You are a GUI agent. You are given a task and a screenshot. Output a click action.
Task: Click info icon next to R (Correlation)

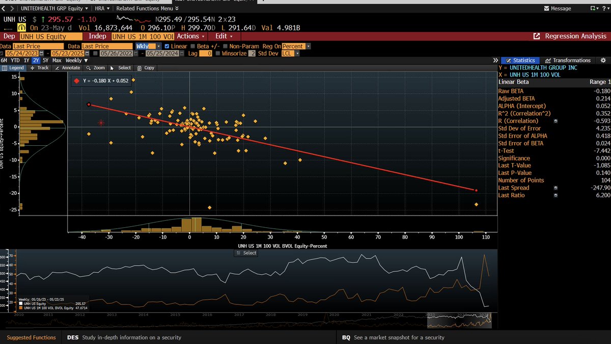(x=555, y=121)
